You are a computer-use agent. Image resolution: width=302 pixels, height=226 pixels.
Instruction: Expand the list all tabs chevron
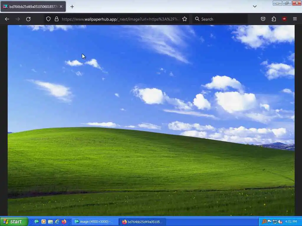(x=255, y=6)
